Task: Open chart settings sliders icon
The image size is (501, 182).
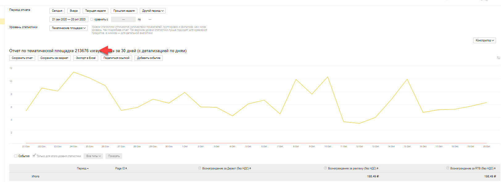Action: [498, 58]
